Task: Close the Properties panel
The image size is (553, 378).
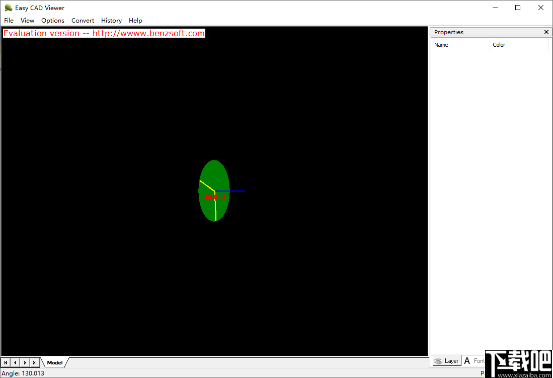Action: (546, 32)
